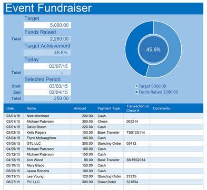Select the Kelly Rogers name cell
This screenshot has height=190, width=207.
(47, 133)
